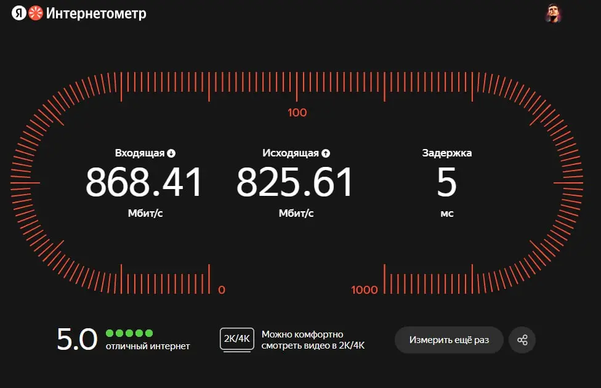The width and height of the screenshot is (601, 388).
Task: Click the Задержка label
Action: coord(447,153)
